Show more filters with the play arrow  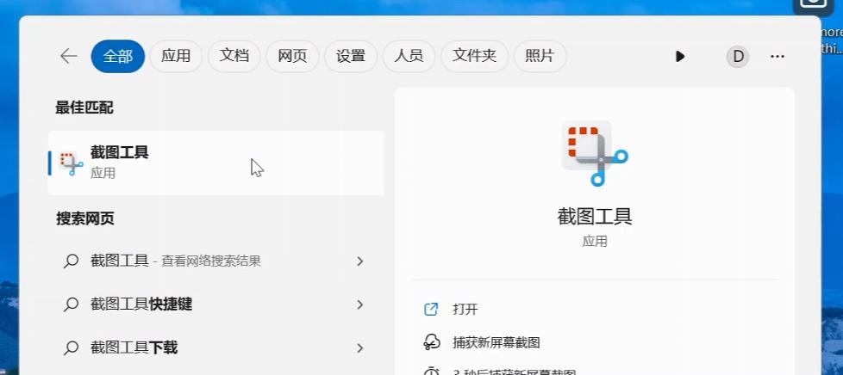tap(680, 56)
